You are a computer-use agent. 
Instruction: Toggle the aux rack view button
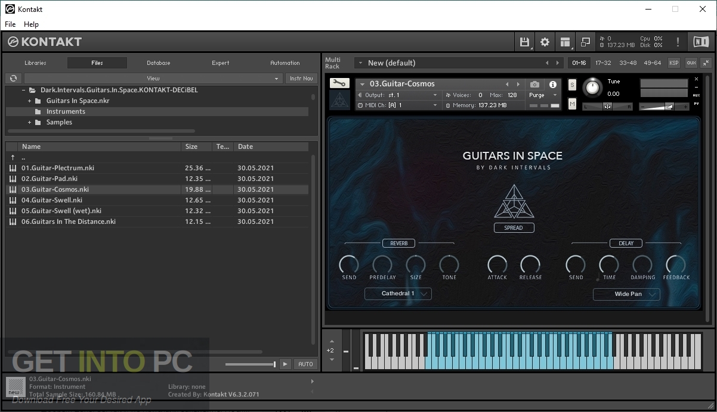[691, 63]
